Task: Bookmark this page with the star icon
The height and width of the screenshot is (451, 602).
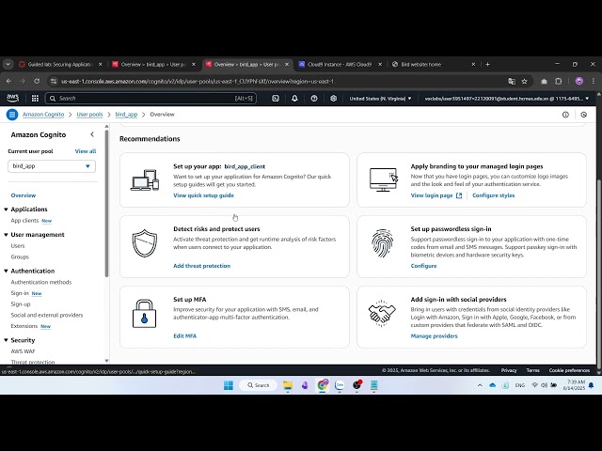Action: coord(524,82)
